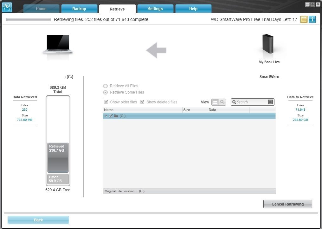
Task: Click the magnifier icon in search field
Action: pyautogui.click(x=234, y=102)
